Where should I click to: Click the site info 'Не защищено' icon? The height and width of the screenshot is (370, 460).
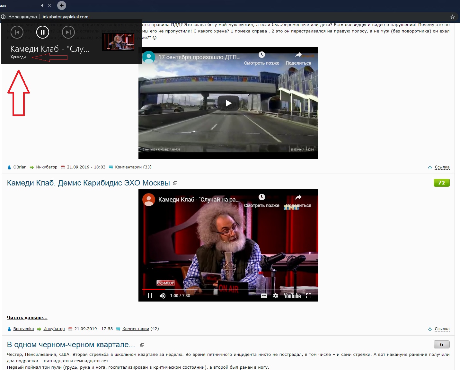[3, 17]
